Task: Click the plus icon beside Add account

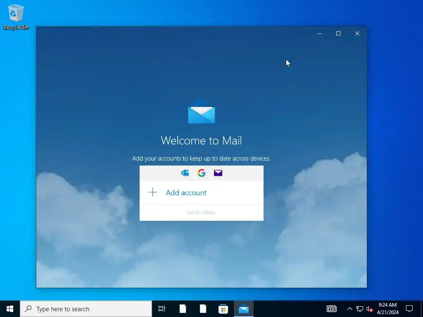Action: [152, 192]
